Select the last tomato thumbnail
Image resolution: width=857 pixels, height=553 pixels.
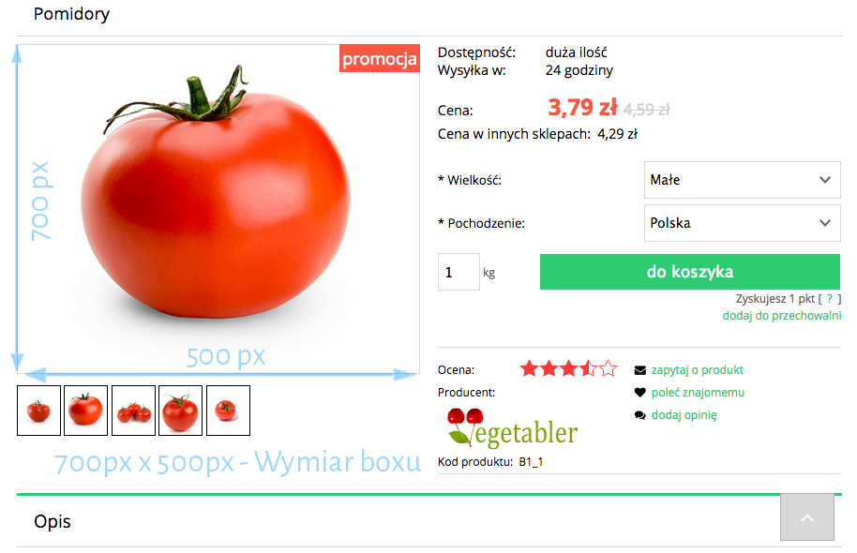pyautogui.click(x=228, y=411)
